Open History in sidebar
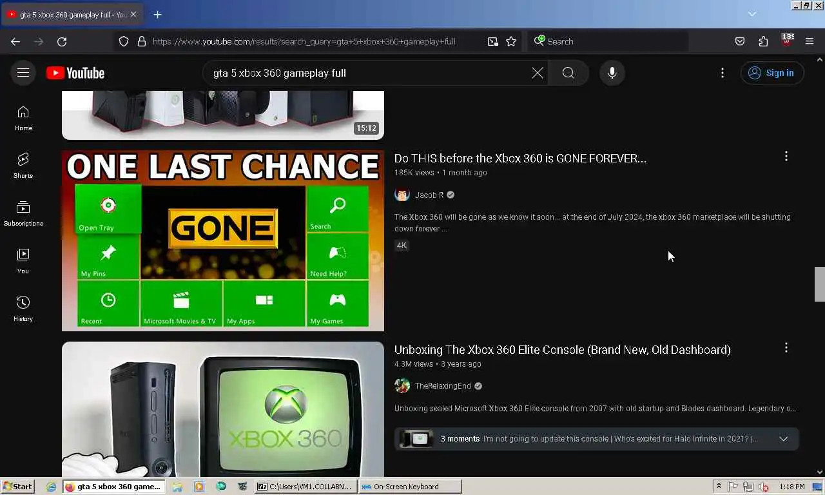This screenshot has height=495, width=825. (x=23, y=309)
